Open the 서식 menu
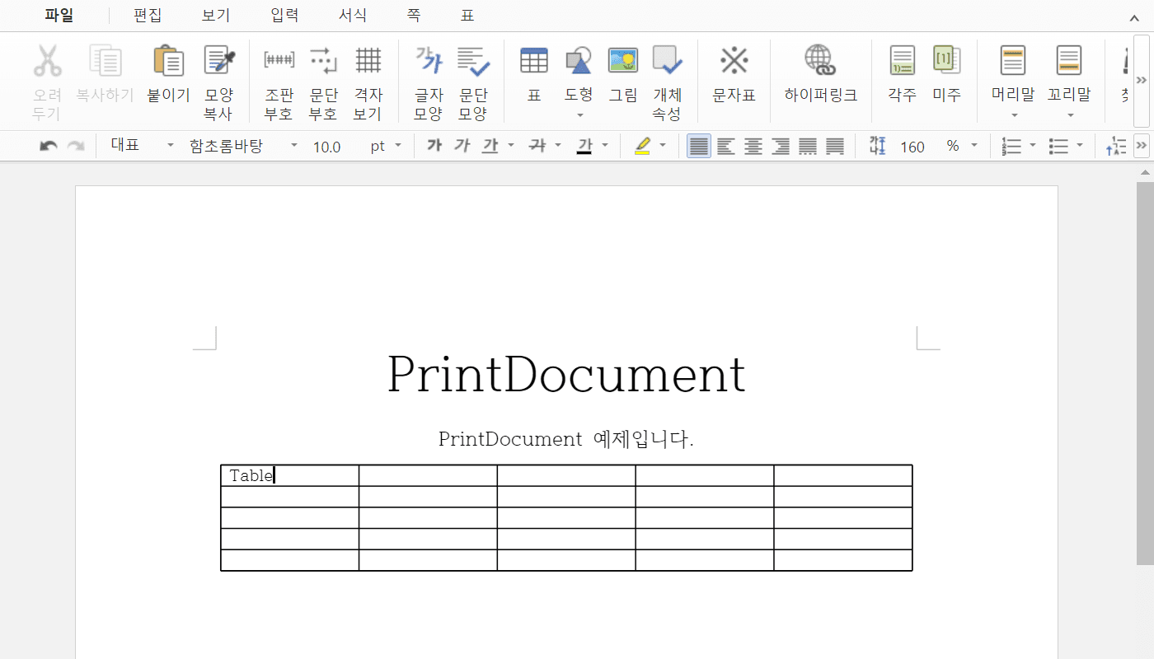Screen dimensions: 1154x659 pos(352,15)
